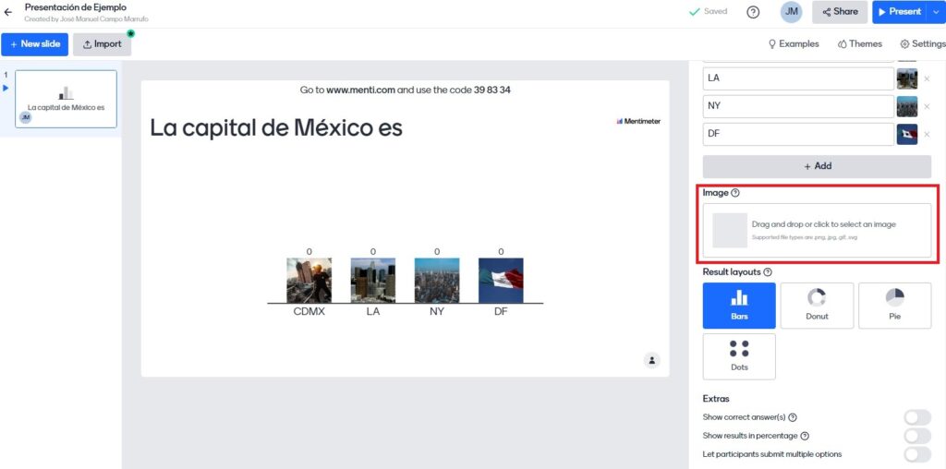Choose the Dots result layout
Viewport: 946px width, 469px height.
coord(739,356)
